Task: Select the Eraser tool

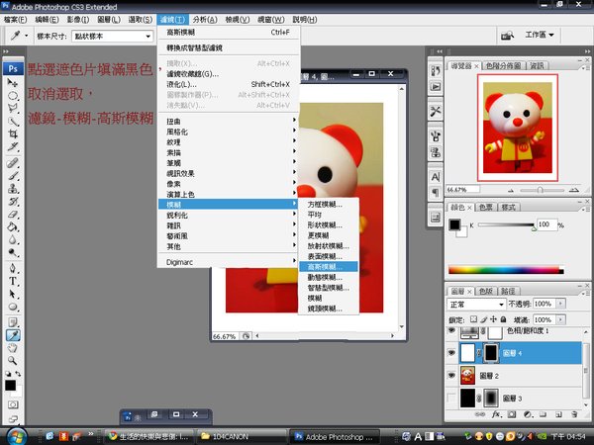Action: [13, 215]
